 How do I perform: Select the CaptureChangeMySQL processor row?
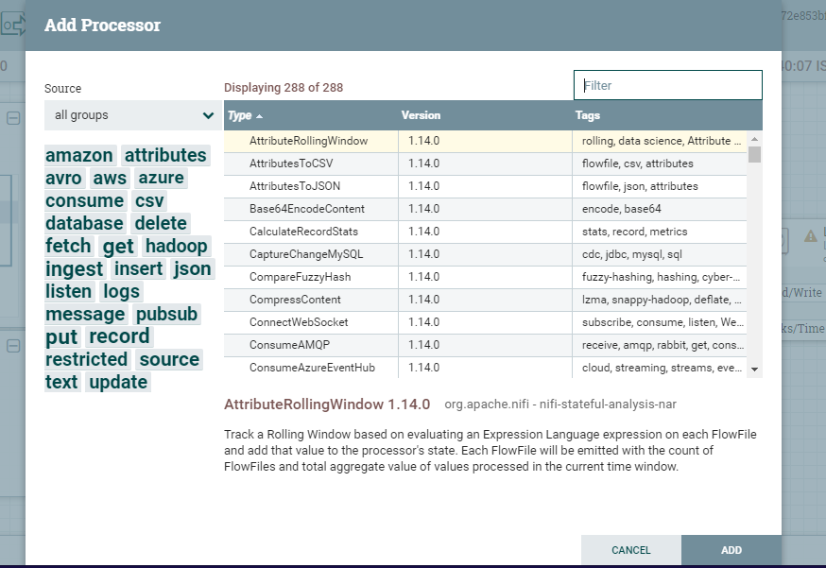pos(485,254)
